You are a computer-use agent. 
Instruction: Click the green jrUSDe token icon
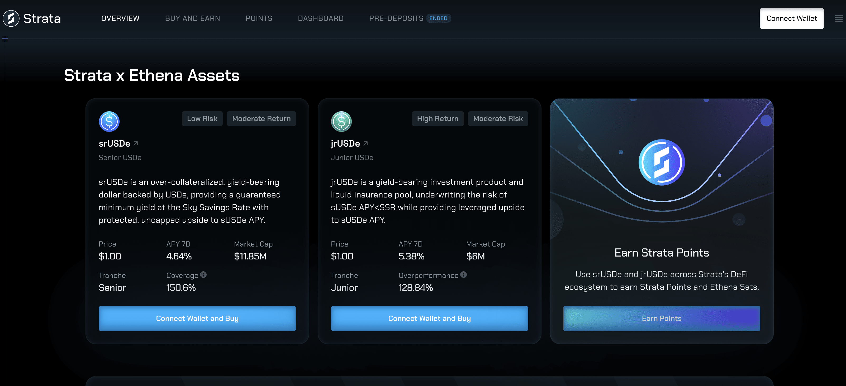[341, 122]
